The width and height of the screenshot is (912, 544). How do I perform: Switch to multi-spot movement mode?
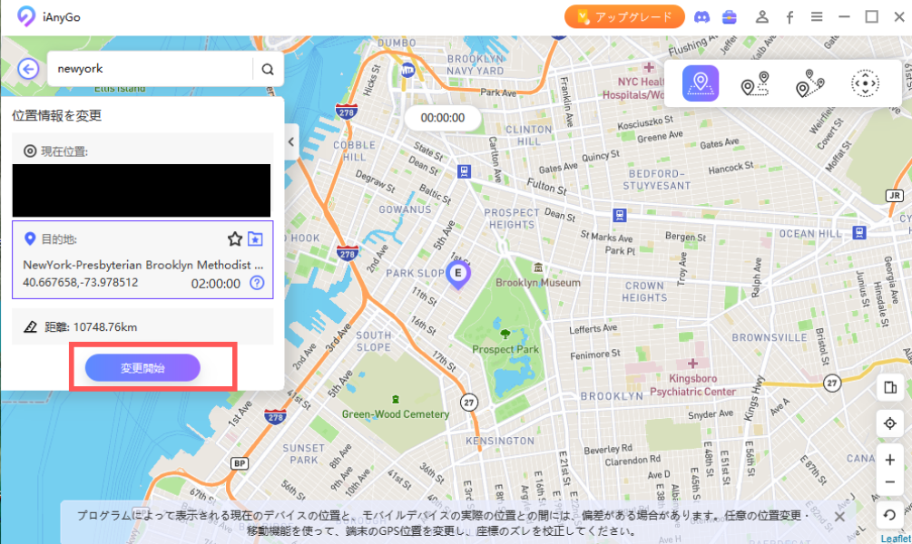point(809,83)
